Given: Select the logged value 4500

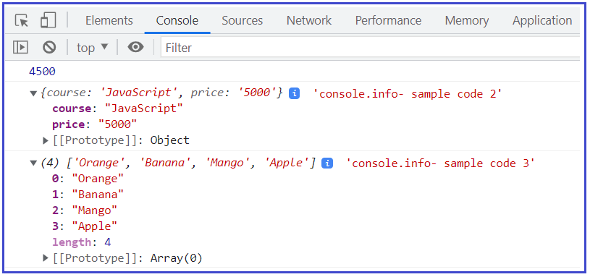Looking at the screenshot, I should point(42,72).
